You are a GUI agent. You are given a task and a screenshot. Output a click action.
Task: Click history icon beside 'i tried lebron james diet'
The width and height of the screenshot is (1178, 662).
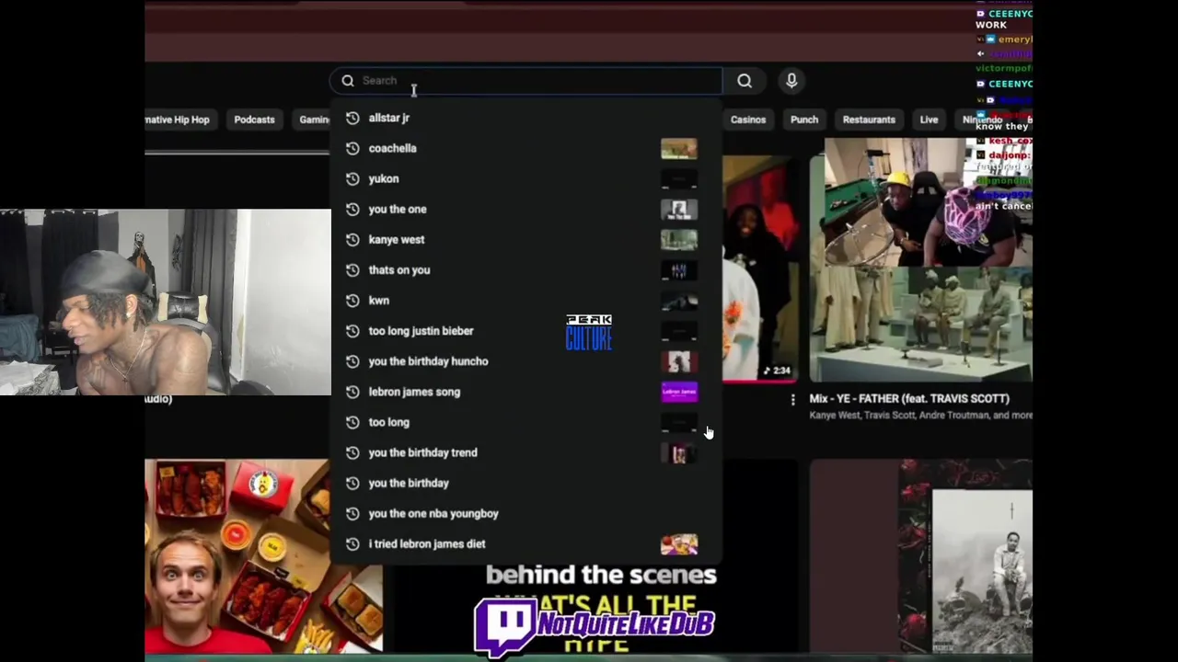pos(352,543)
